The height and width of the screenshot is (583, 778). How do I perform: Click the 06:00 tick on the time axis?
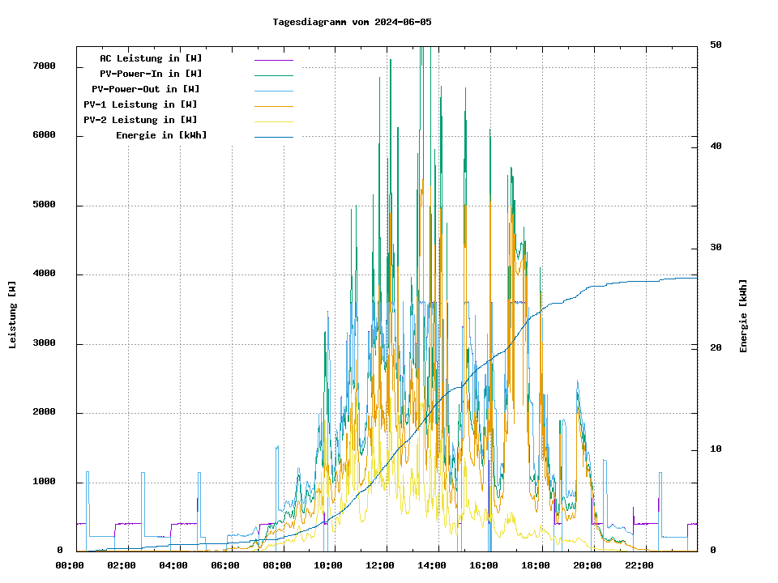(x=225, y=565)
